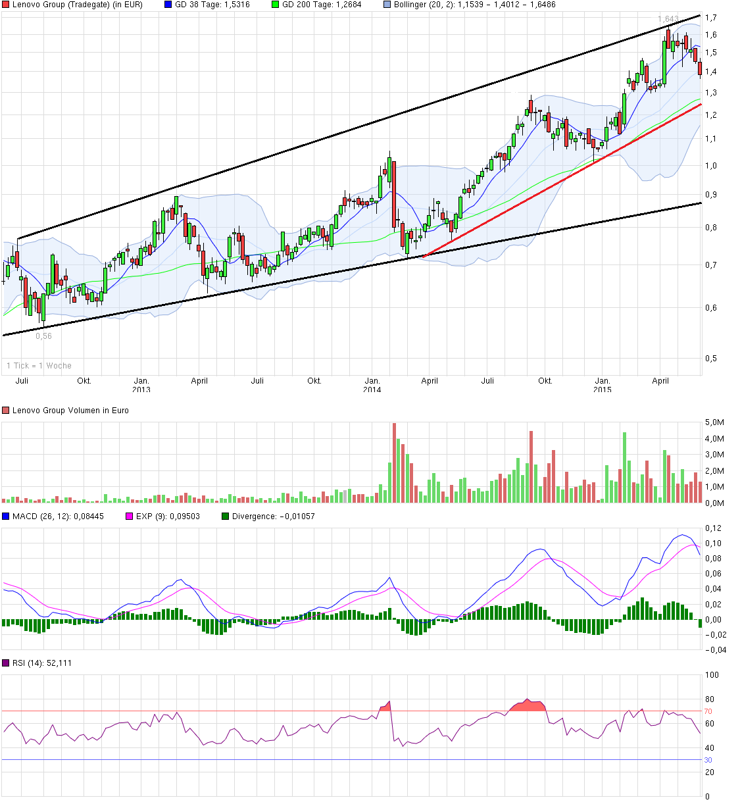The image size is (740, 806).
Task: Click the MACD axis label -0,04
Action: coord(716,650)
